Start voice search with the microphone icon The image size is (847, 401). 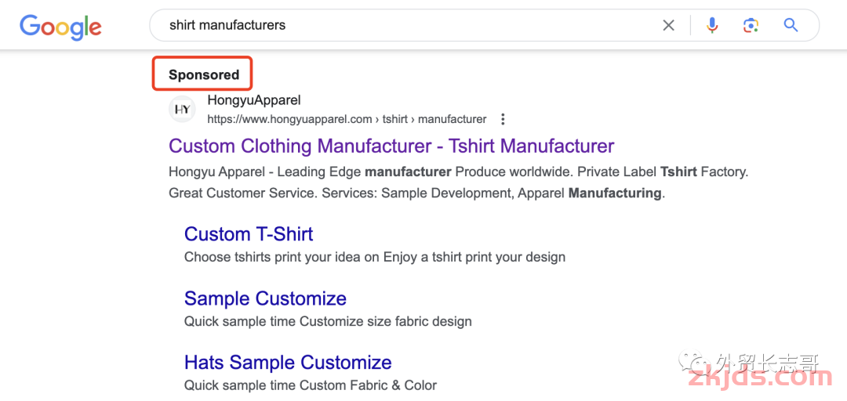[x=712, y=25]
